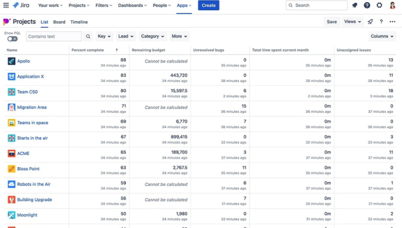Toggle the Show PQL switch

(12, 39)
